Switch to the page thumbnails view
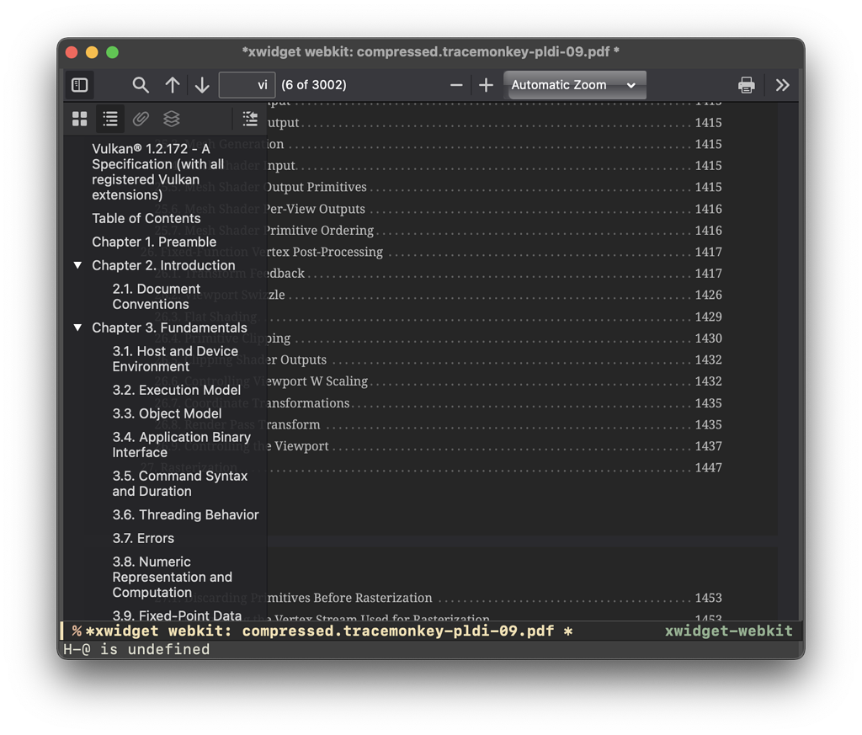 tap(79, 119)
